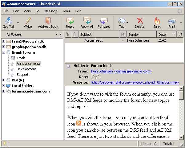This screenshot has height=148, width=185.
Task: Click the message scrollbar up arrow
Action: [x=181, y=88]
